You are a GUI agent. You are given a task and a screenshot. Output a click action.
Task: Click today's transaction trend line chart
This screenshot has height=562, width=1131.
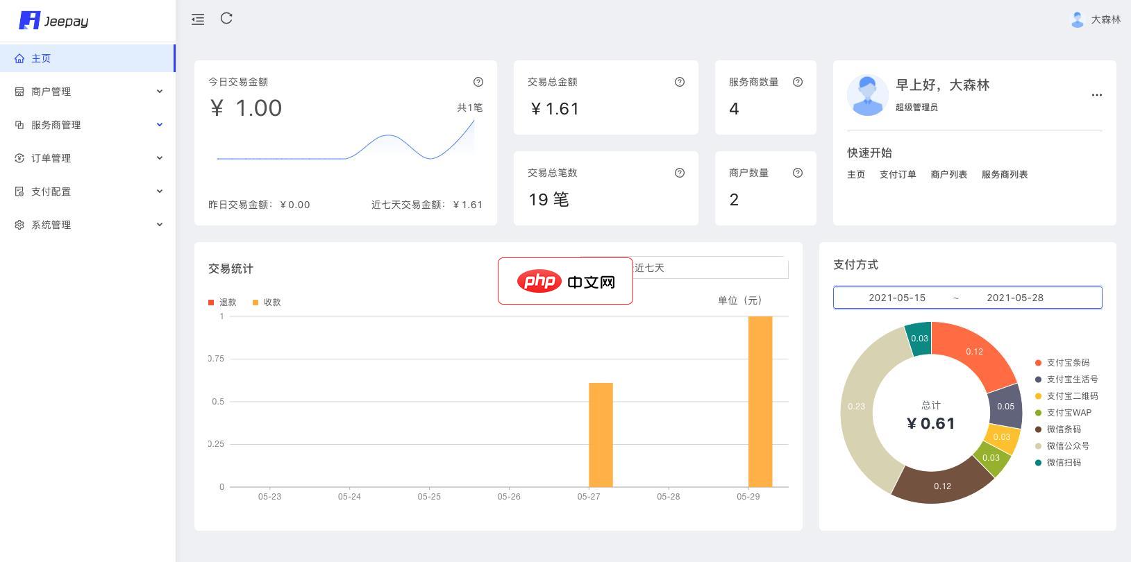346,139
